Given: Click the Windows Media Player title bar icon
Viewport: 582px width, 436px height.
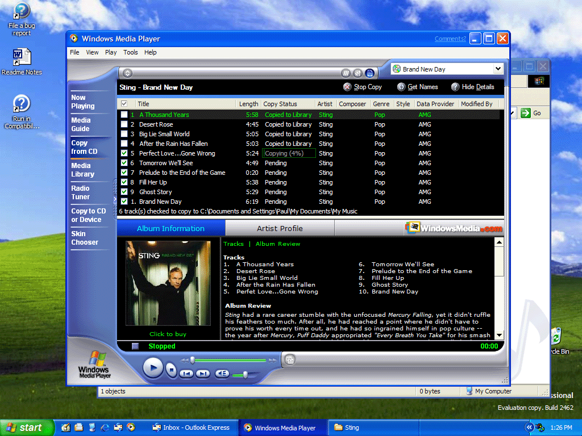Looking at the screenshot, I should [x=74, y=39].
